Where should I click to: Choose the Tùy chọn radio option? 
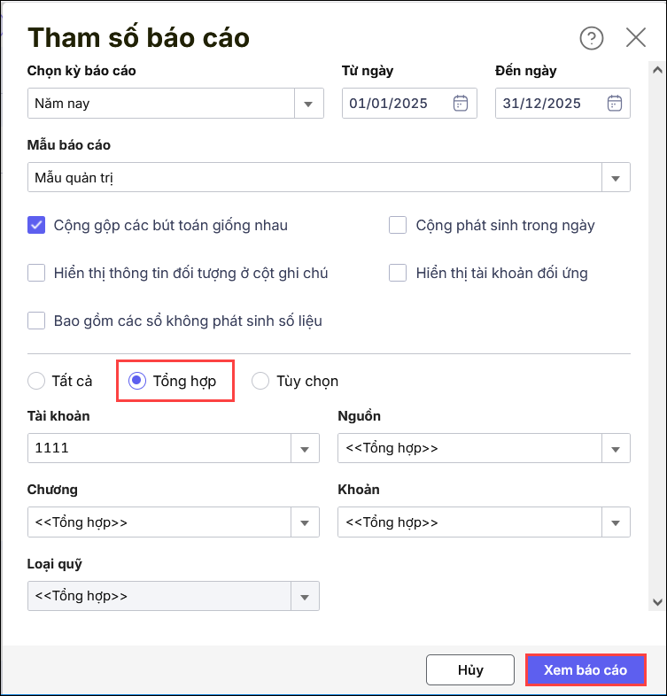point(260,381)
